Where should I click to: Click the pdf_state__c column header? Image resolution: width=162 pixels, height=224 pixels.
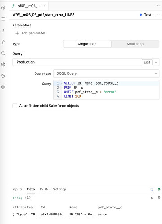(110, 207)
